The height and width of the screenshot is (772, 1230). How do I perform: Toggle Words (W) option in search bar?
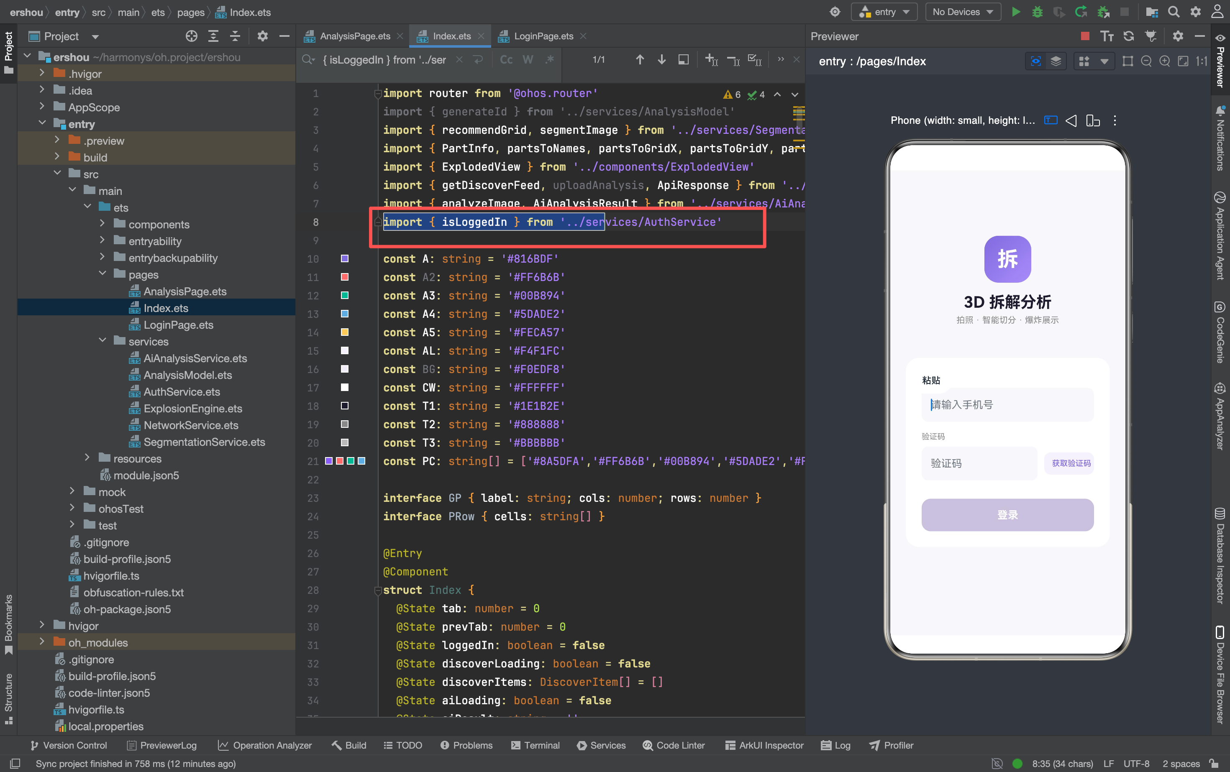528,60
